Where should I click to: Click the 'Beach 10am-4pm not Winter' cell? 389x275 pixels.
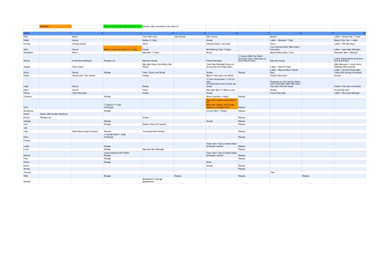222,75
